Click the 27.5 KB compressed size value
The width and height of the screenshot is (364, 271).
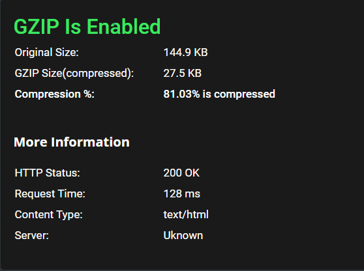[183, 73]
